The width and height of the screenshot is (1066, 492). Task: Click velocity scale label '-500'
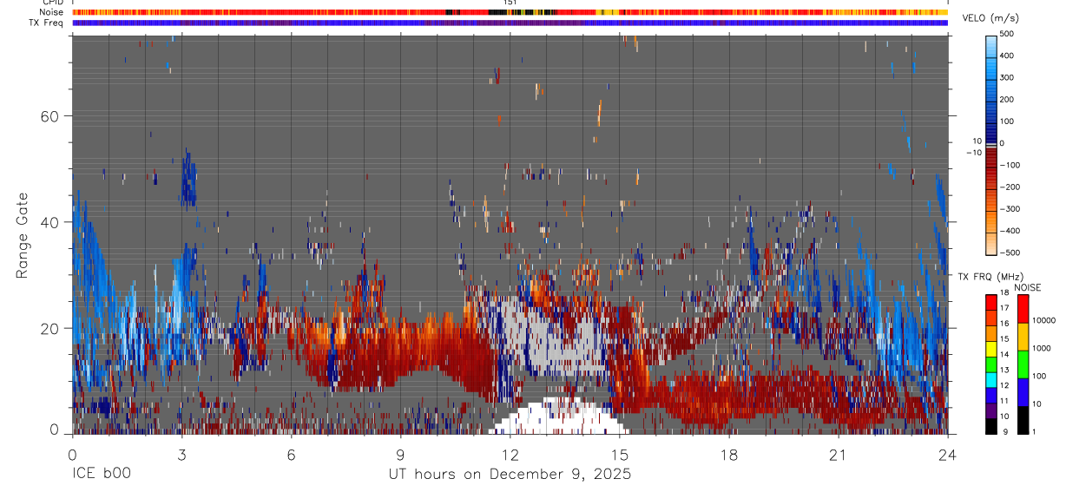1010,253
